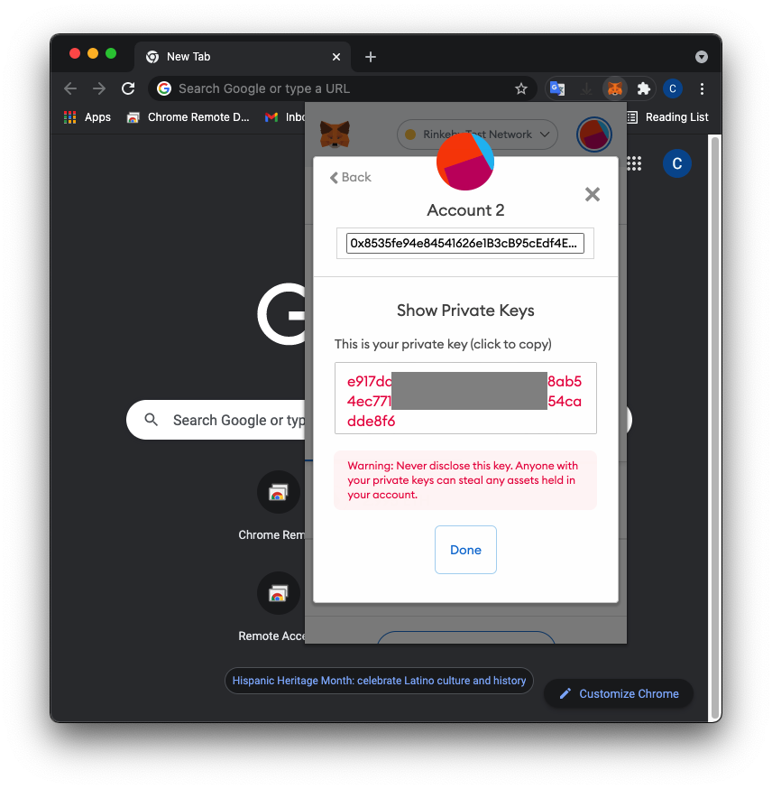Viewport: 772px width, 789px height.
Task: Open the Chrome profile avatar C in the toolbar
Action: click(x=673, y=89)
